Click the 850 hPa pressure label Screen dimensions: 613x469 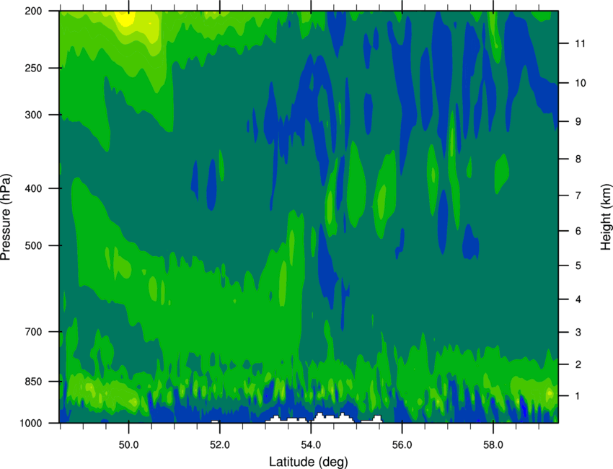[33, 382]
